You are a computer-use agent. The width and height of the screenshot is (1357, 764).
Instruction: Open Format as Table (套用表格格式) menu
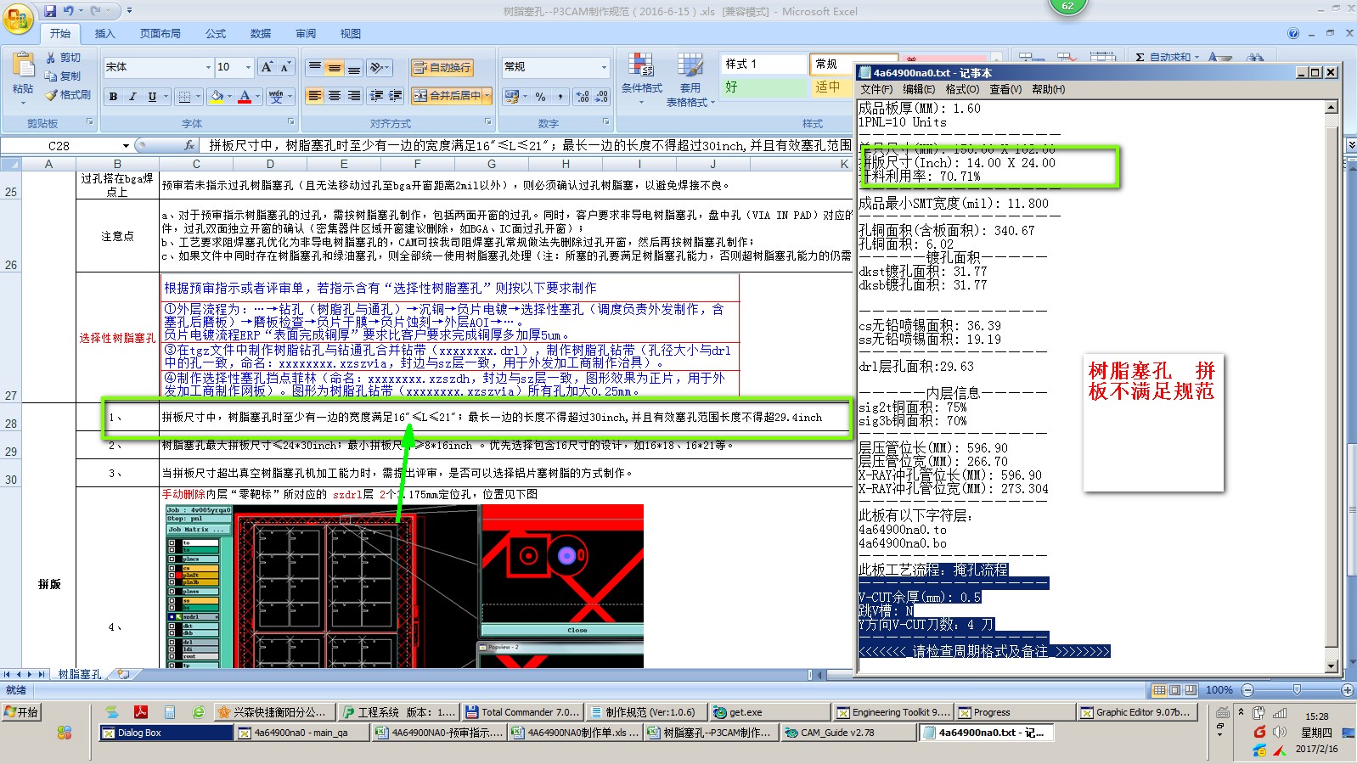pyautogui.click(x=690, y=78)
